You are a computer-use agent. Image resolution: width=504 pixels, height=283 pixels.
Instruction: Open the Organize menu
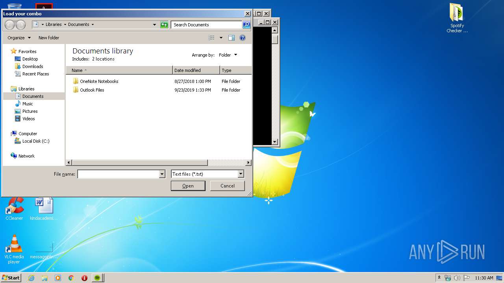[19, 38]
